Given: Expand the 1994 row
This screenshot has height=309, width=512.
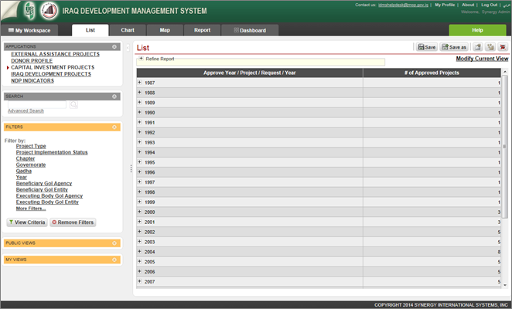Looking at the screenshot, I should (x=140, y=152).
